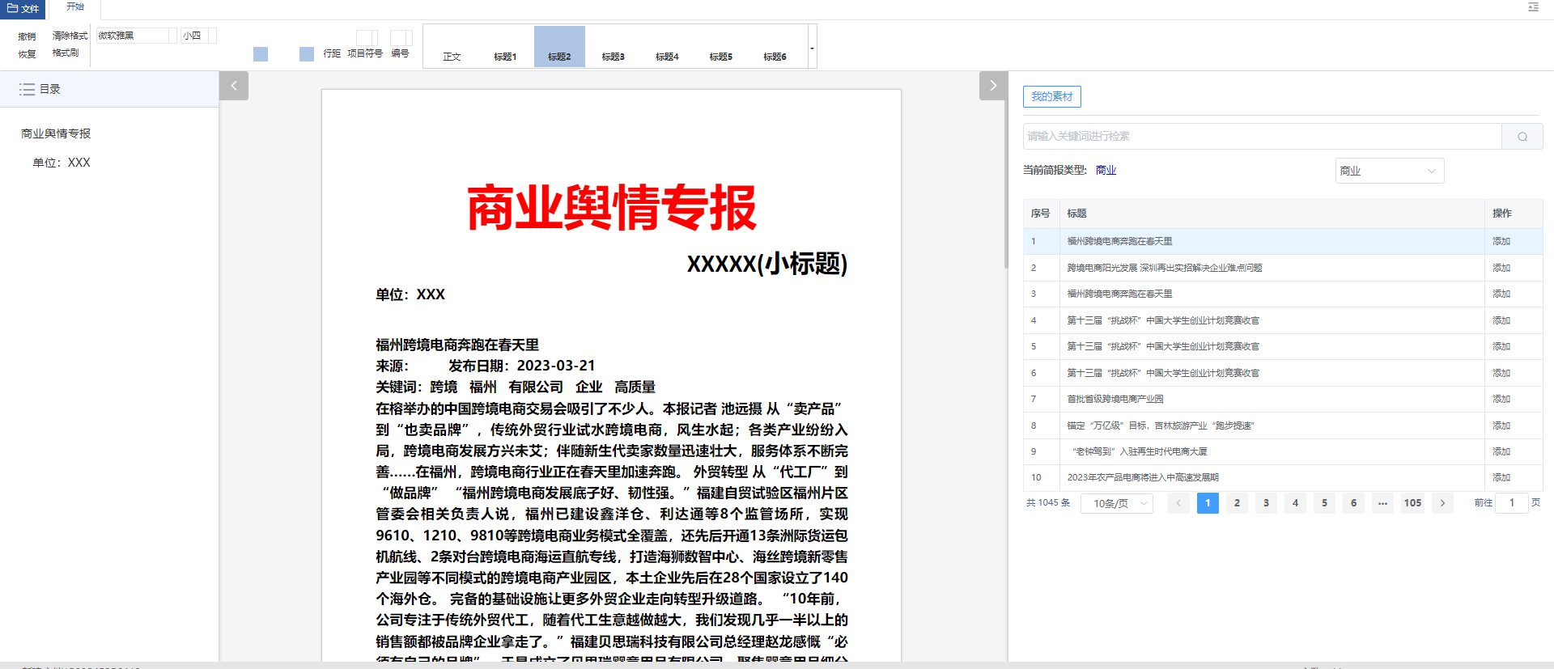Open the 行距 line spacing option
The height and width of the screenshot is (669, 1554).
(332, 53)
